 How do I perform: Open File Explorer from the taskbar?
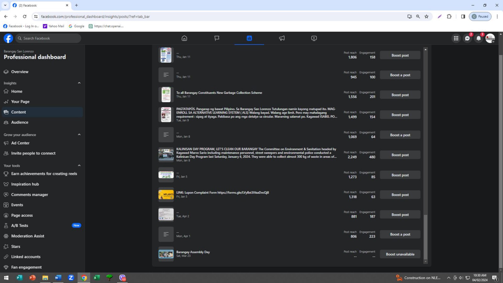(x=45, y=278)
